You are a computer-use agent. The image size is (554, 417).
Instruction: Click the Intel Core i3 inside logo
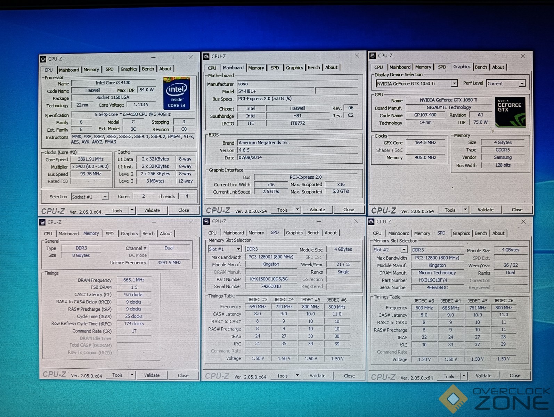177,93
